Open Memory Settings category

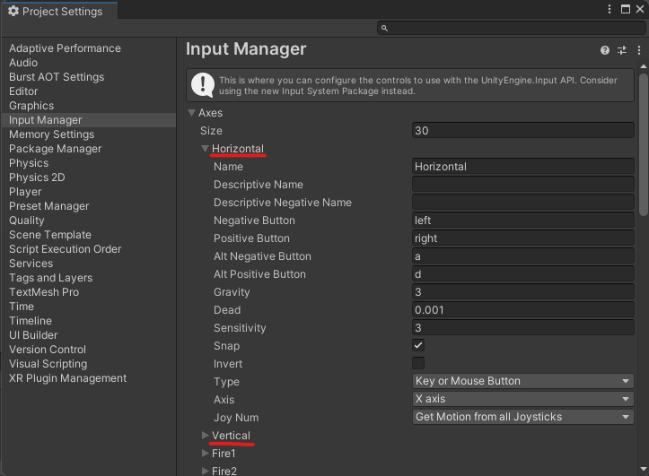tap(52, 134)
